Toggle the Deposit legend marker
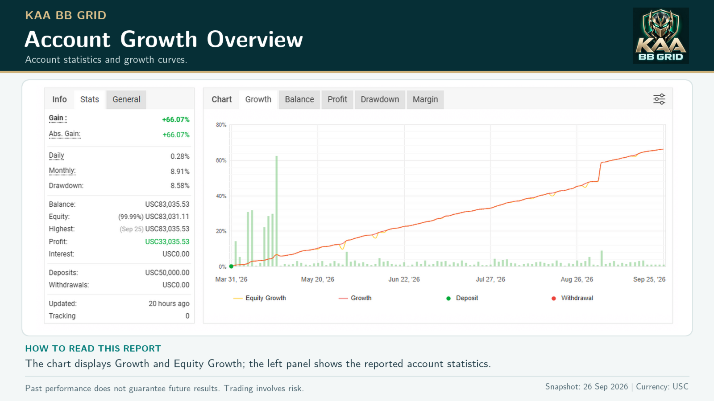The height and width of the screenshot is (401, 714). [462, 298]
